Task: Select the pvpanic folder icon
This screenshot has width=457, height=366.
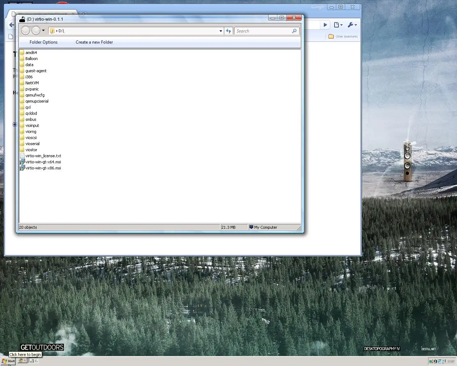Action: click(x=22, y=89)
